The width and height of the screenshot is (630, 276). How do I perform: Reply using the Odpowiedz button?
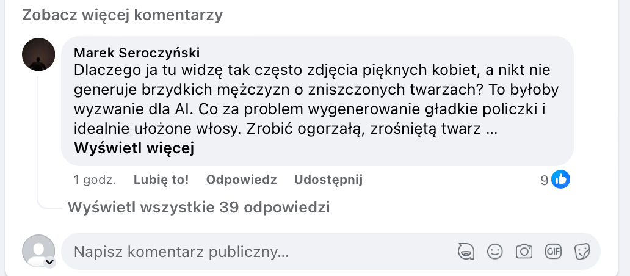[x=241, y=180]
